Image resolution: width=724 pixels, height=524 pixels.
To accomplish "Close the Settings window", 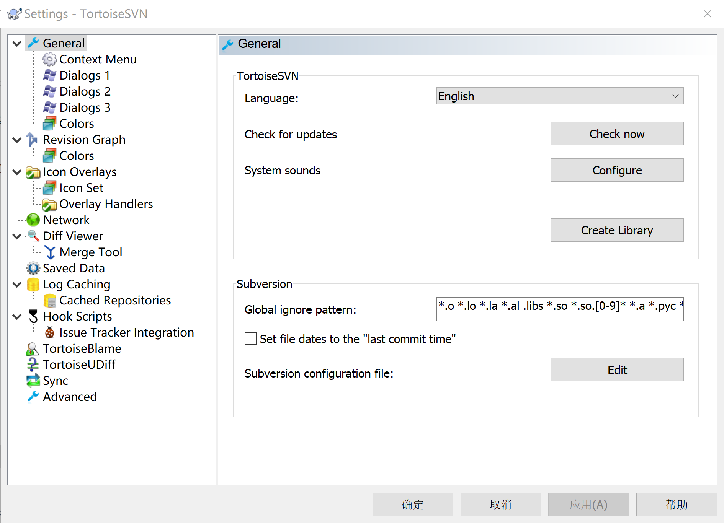I will point(708,14).
